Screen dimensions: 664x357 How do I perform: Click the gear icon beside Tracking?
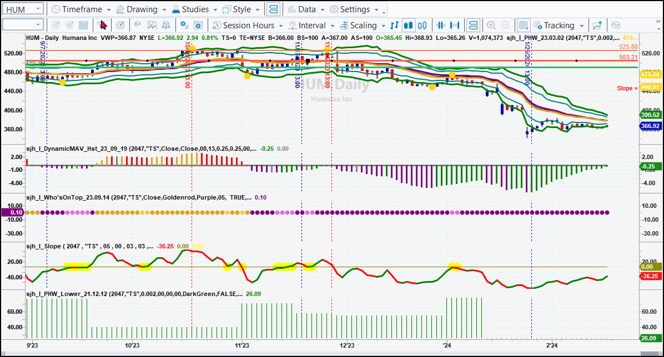tap(538, 25)
